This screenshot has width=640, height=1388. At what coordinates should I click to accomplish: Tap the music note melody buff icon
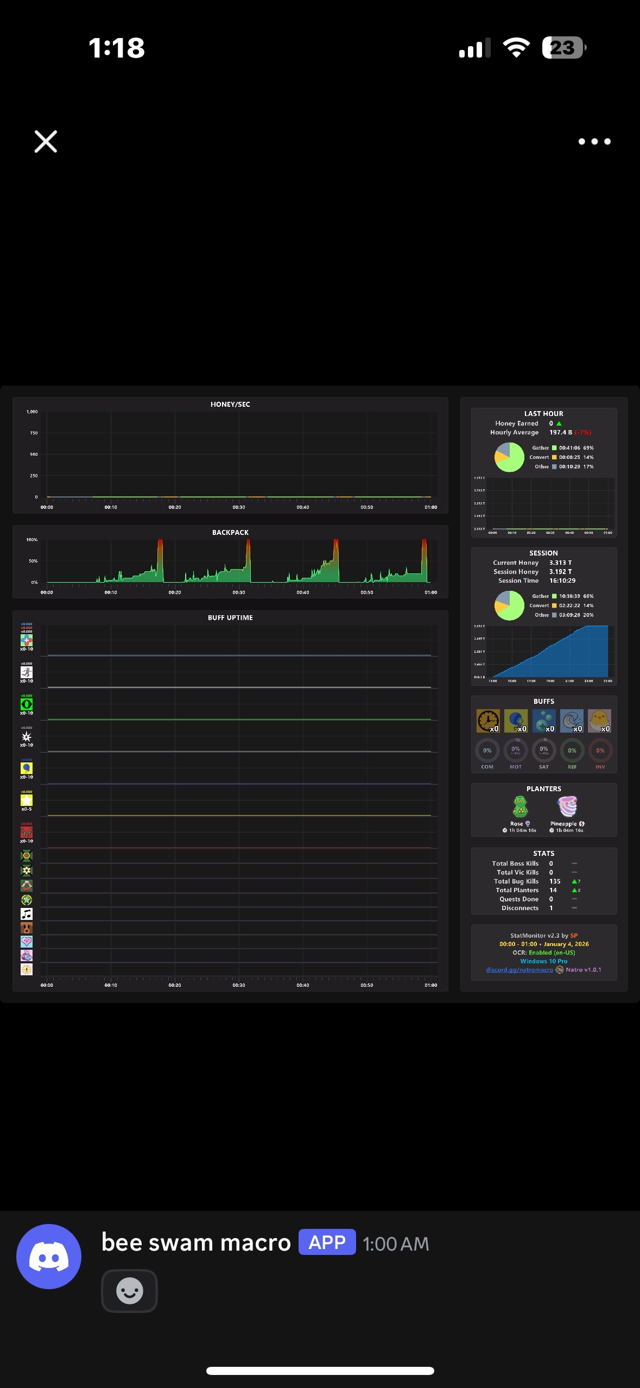point(27,914)
